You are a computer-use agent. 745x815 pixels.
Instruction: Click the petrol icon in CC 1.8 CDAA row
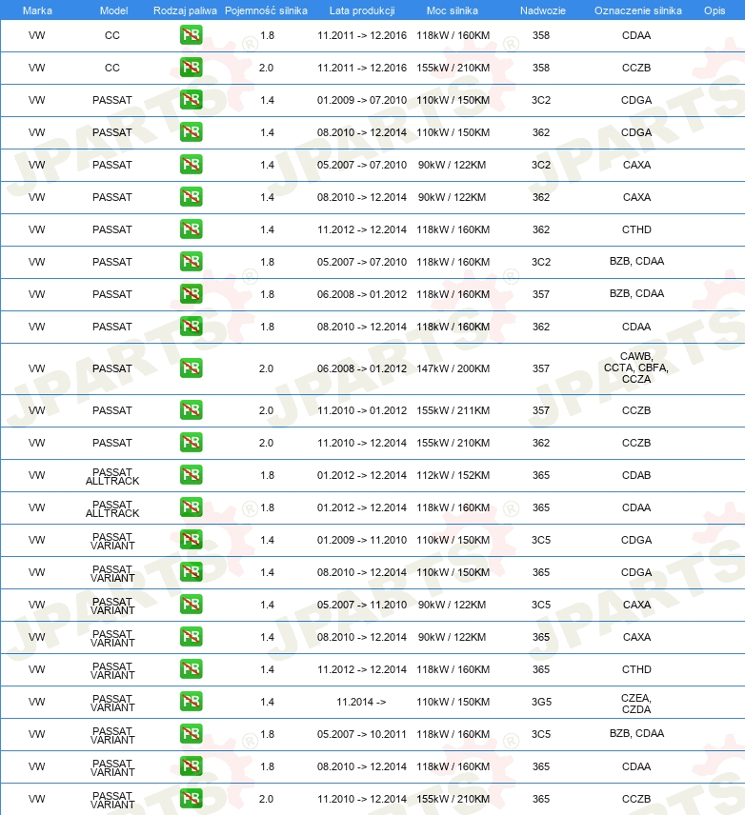coord(191,35)
